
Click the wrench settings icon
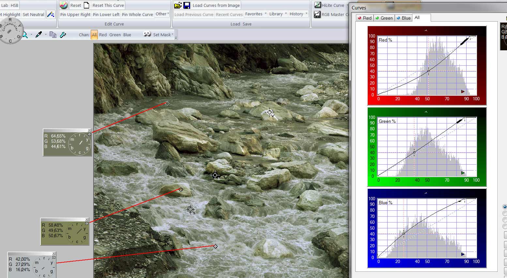pos(63,34)
